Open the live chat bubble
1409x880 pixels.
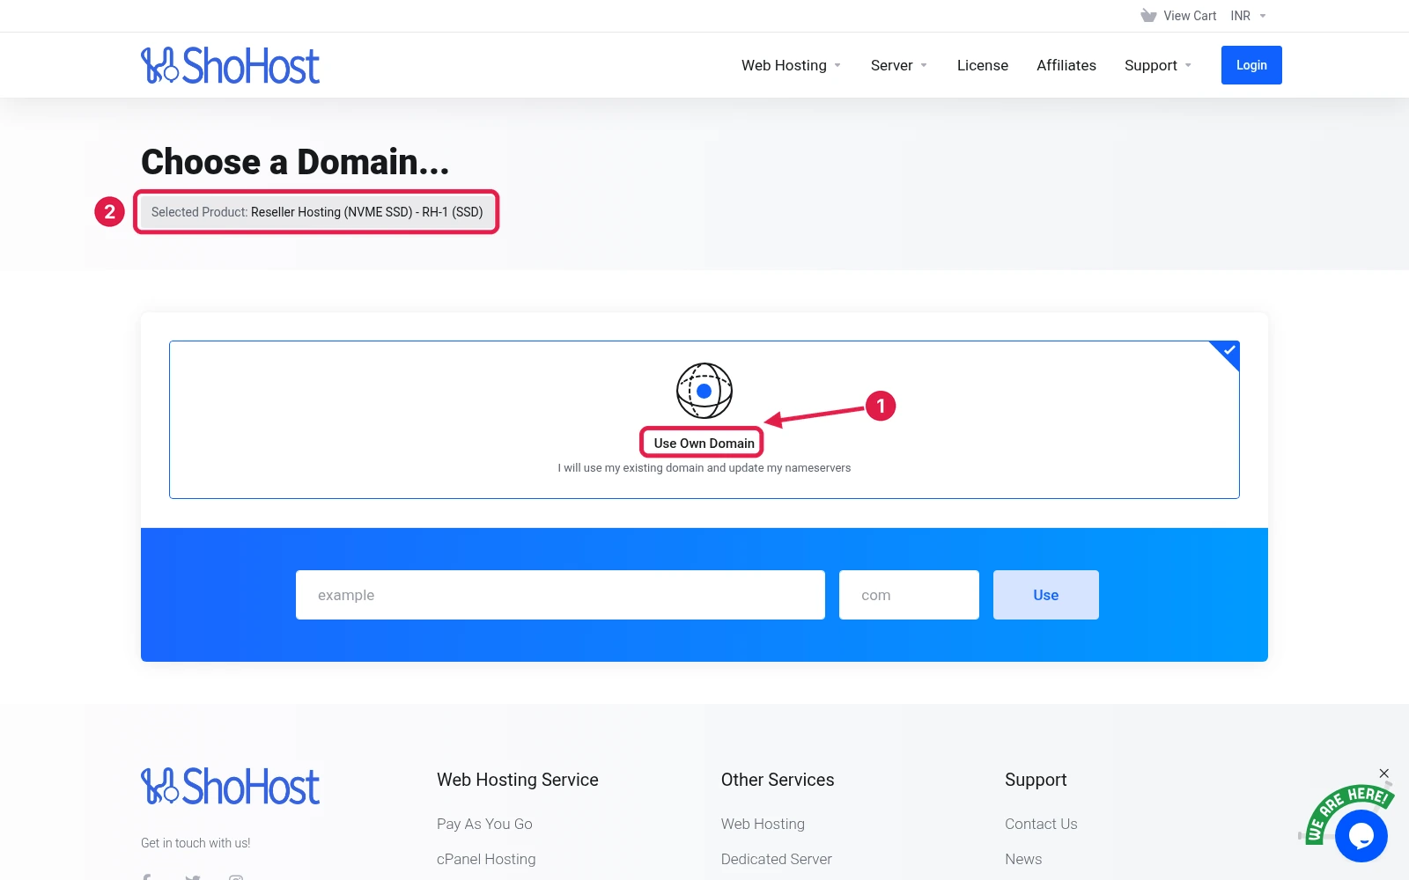[1361, 836]
